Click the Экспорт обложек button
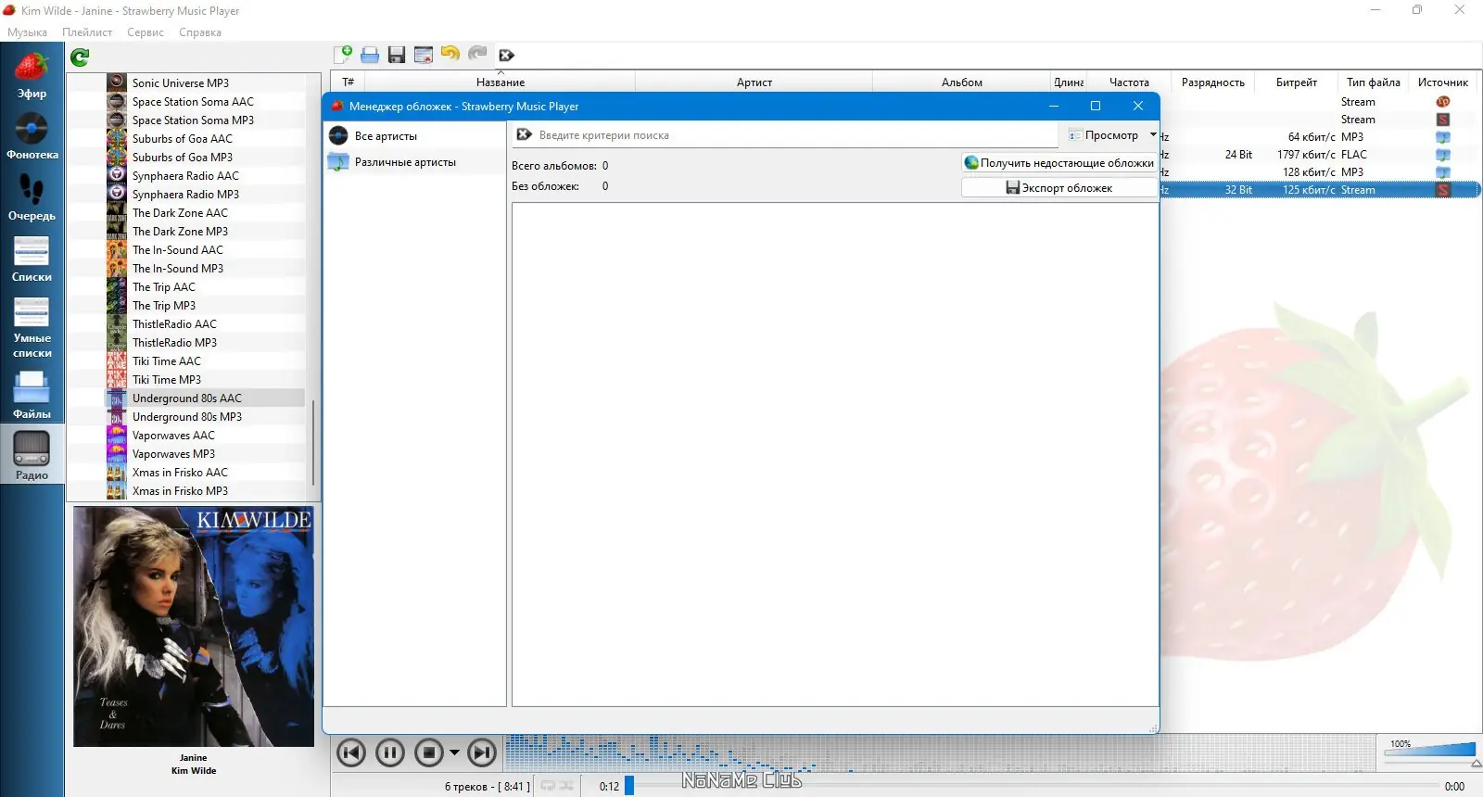Image resolution: width=1483 pixels, height=797 pixels. (1059, 188)
